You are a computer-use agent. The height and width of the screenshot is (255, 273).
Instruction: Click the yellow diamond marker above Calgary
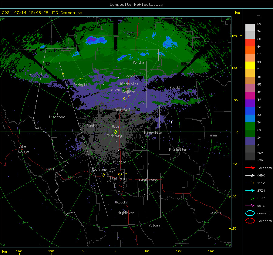(x=120, y=175)
